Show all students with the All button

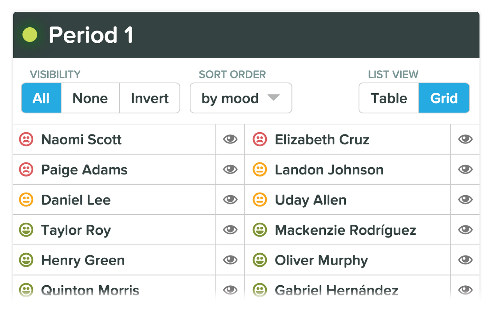[41, 98]
